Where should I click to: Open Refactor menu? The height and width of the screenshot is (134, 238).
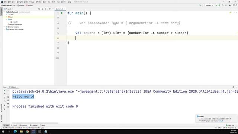38,2
